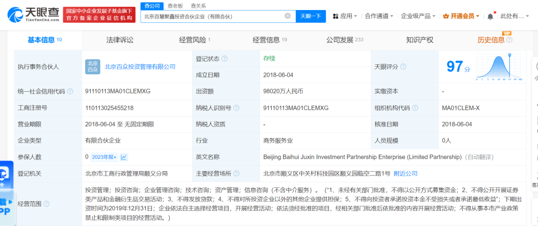538x226 pixels.
Task: Click the 商务服务业 industry value
Action: pos(278,141)
